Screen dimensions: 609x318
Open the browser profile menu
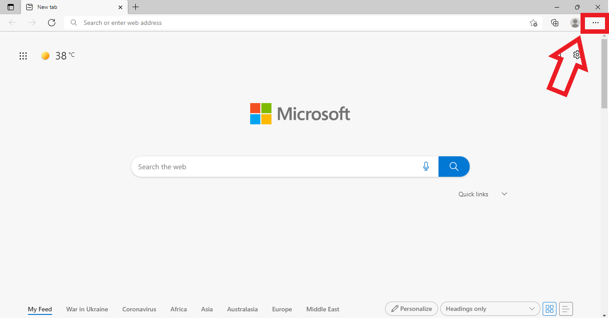(575, 23)
